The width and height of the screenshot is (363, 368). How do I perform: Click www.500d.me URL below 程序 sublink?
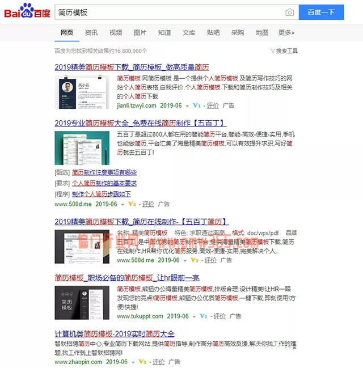coord(73,204)
